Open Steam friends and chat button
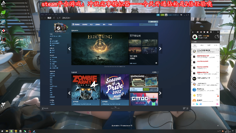 click(x=186, y=108)
